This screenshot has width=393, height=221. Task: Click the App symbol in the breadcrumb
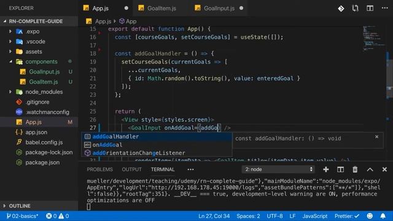128,21
